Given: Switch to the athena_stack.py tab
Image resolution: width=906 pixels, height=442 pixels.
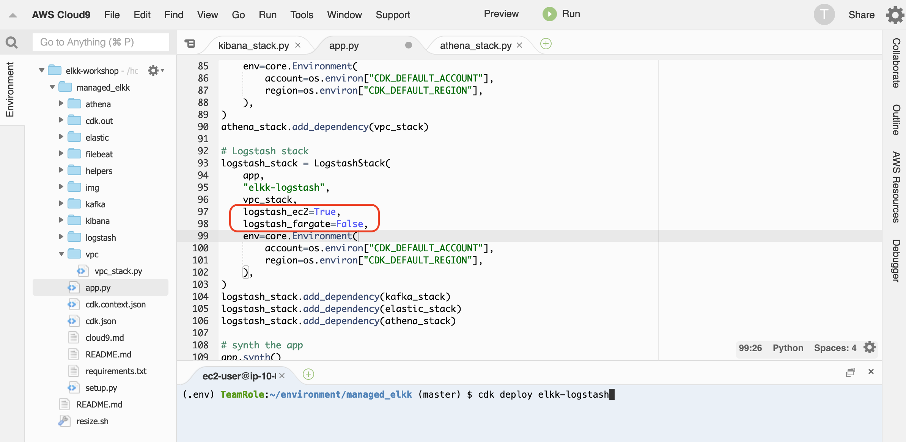Looking at the screenshot, I should click(x=475, y=45).
